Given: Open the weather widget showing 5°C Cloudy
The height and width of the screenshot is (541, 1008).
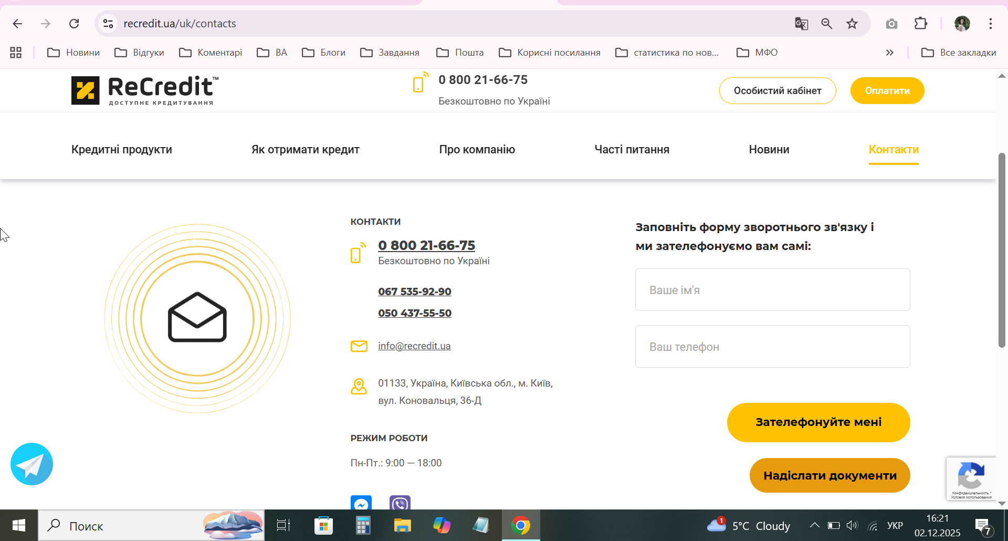Looking at the screenshot, I should (748, 526).
